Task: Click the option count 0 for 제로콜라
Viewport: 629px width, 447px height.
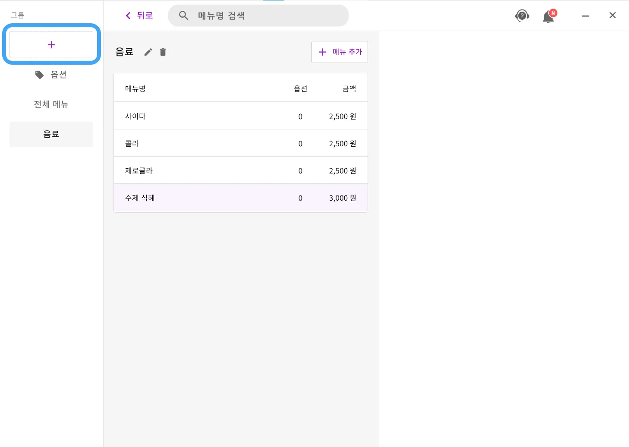Action: (x=301, y=171)
